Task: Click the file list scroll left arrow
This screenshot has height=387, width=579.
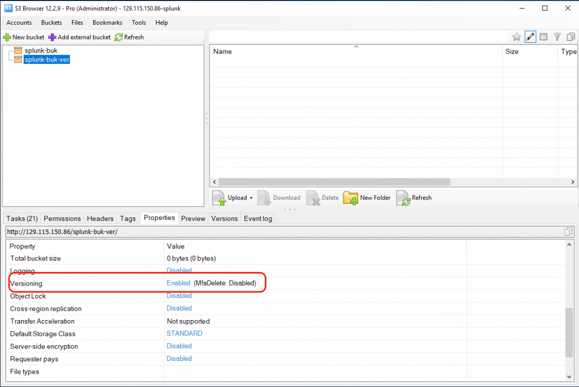Action: pyautogui.click(x=215, y=182)
